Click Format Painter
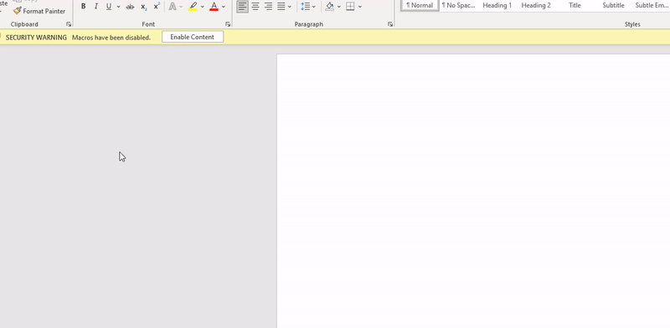This screenshot has width=670, height=328. [x=39, y=11]
